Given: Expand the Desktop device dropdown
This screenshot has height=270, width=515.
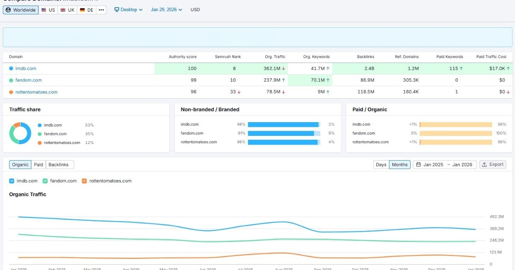Looking at the screenshot, I should coord(128,9).
